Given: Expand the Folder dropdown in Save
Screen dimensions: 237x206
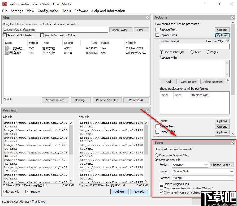Looking at the screenshot, I should click(206, 165).
